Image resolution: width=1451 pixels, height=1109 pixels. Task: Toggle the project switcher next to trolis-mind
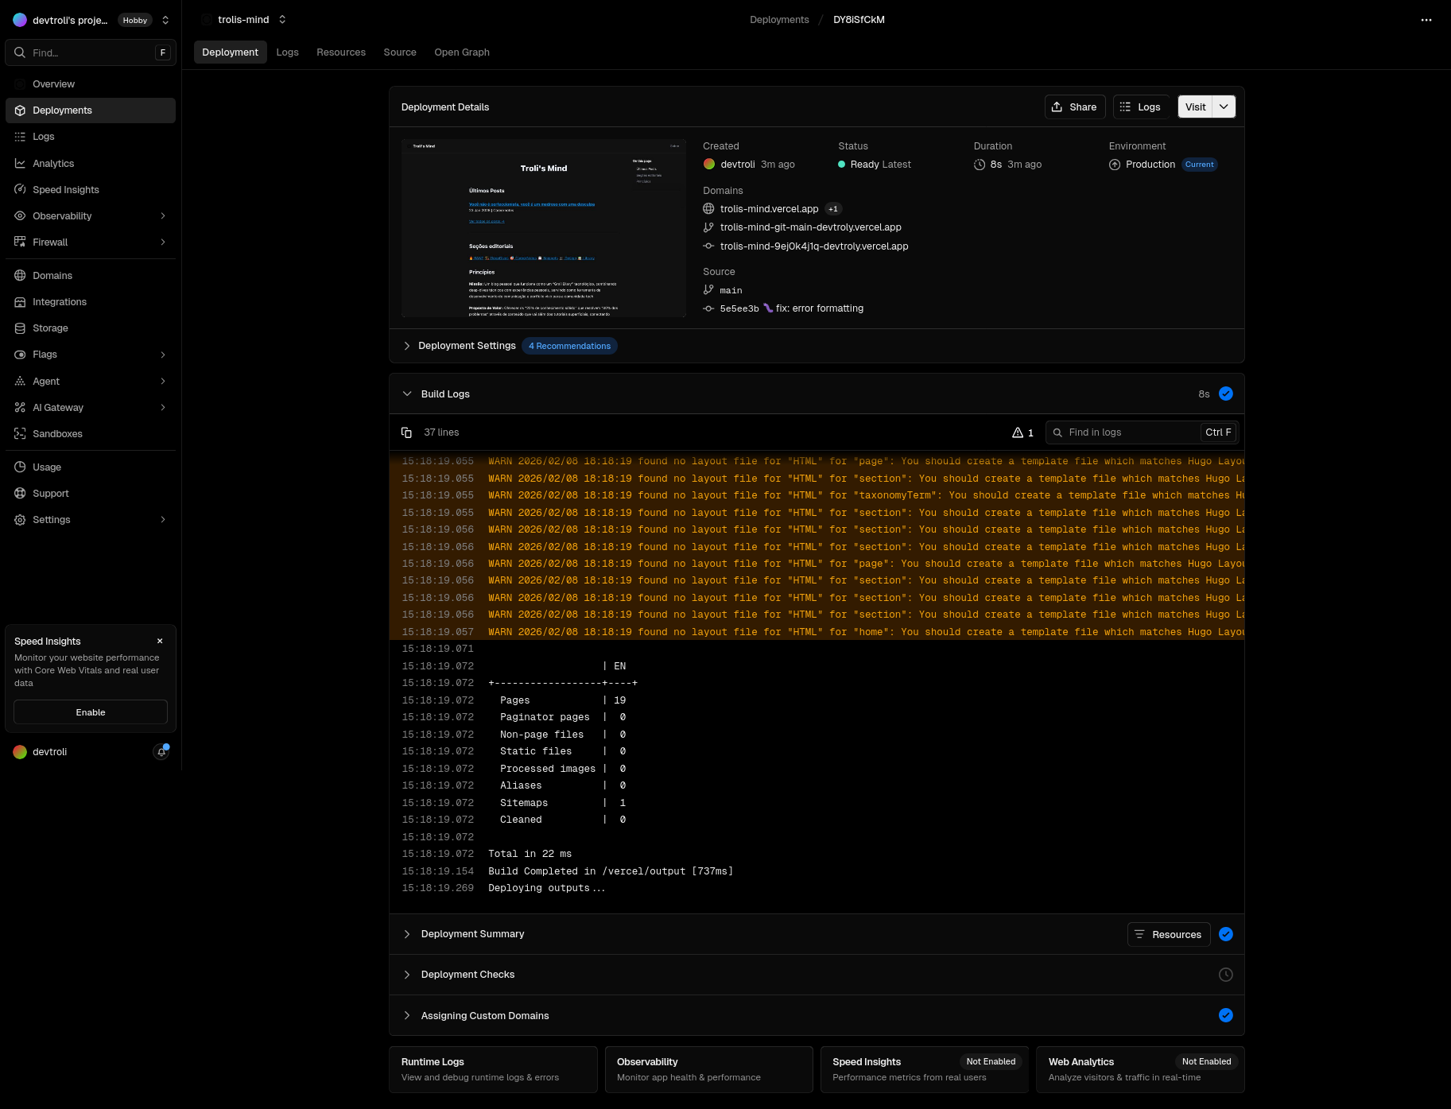[282, 19]
